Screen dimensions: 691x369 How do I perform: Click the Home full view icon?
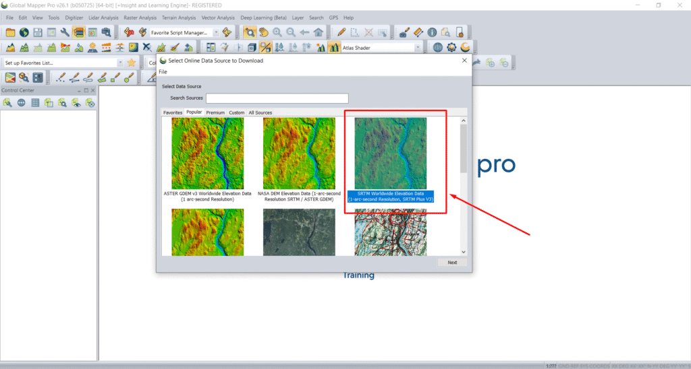coord(319,32)
